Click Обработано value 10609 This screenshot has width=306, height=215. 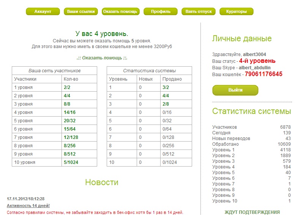pyautogui.click(x=284, y=144)
